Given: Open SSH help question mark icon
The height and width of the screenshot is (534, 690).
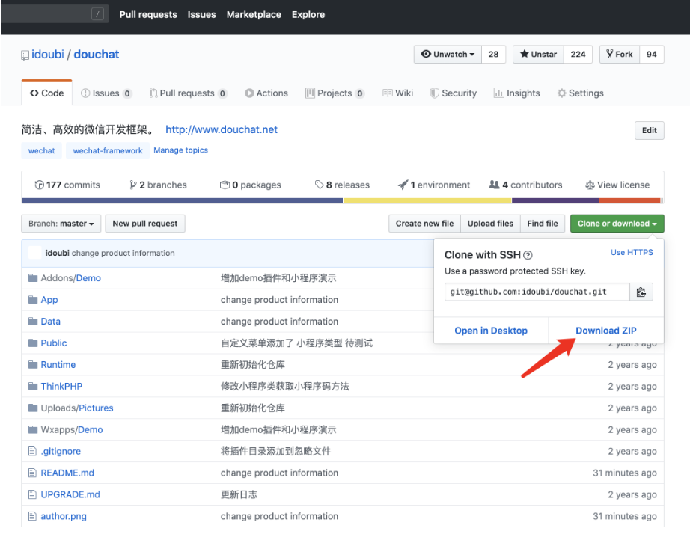Looking at the screenshot, I should click(x=528, y=255).
